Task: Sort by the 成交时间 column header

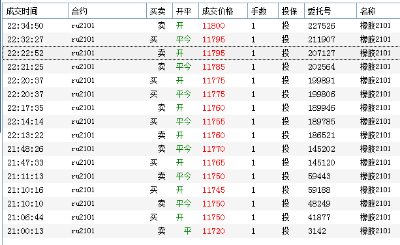Action: coord(35,11)
